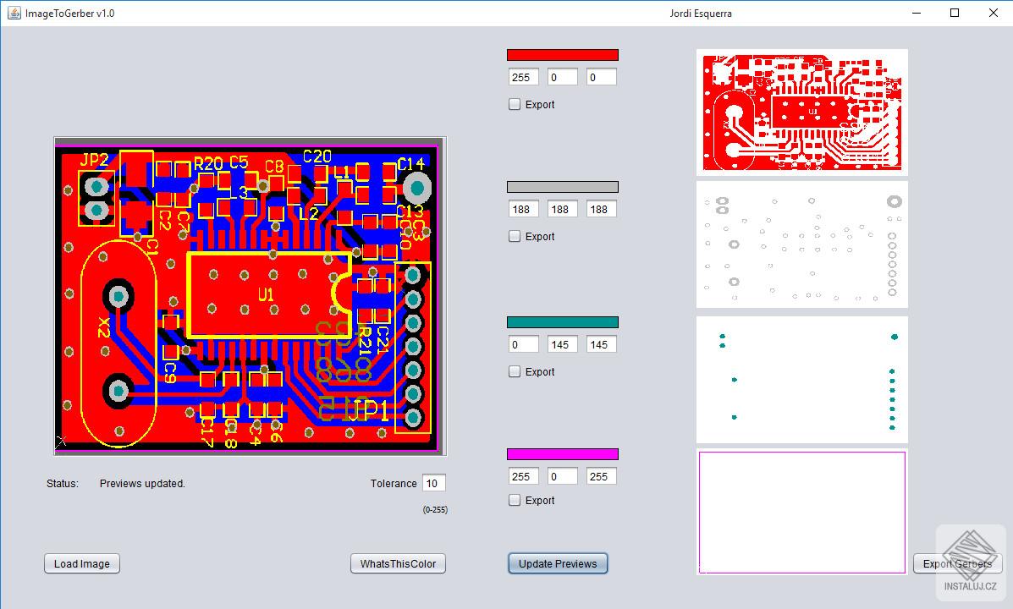Click the Export Gerbers button
1013x609 pixels.
957,563
